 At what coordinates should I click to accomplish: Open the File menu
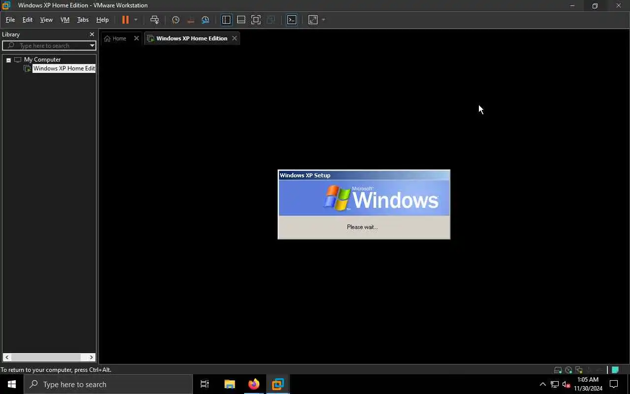[10, 20]
